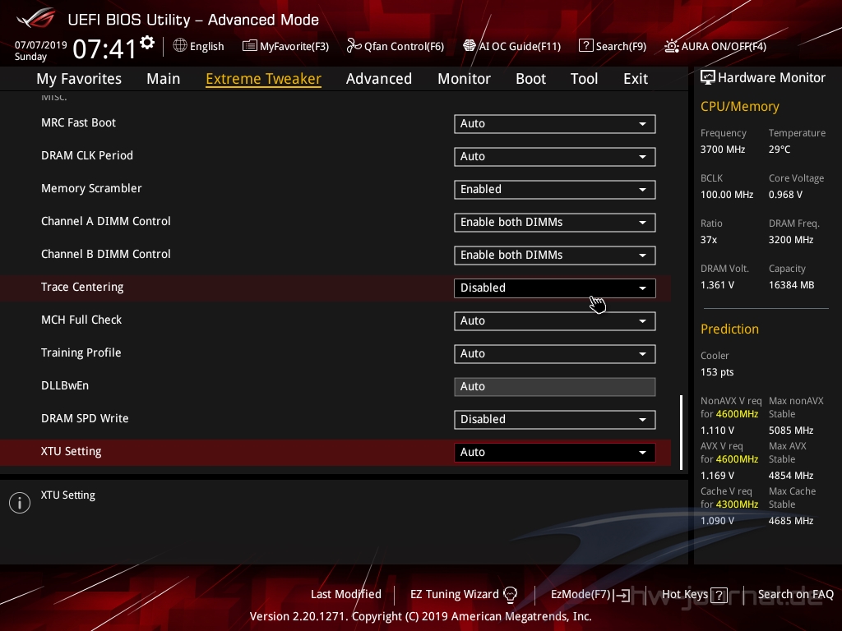Select Memory Scrambler label
This screenshot has height=631, width=842.
91,188
